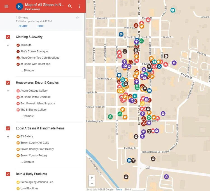Select Abes Corner Too Cute Boutique

40,58
